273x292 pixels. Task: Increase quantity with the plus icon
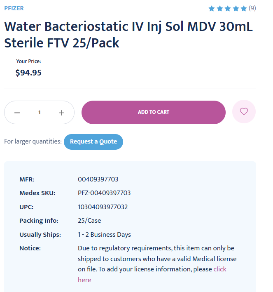61,113
